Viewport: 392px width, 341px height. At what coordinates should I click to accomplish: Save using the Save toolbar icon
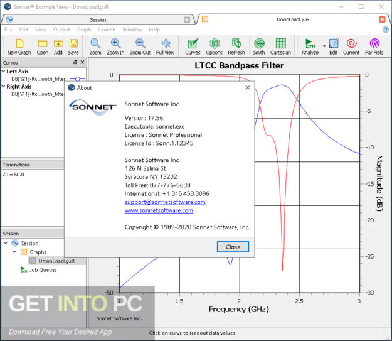(73, 46)
